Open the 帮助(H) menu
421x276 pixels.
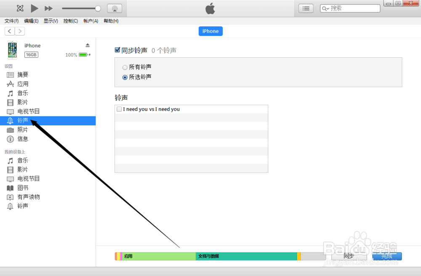pos(111,21)
